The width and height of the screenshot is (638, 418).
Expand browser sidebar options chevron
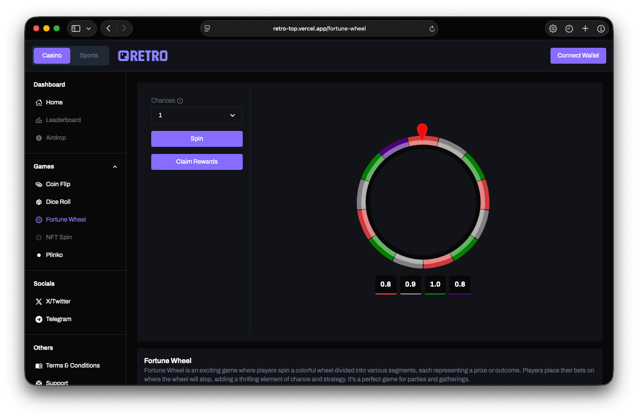pos(88,29)
